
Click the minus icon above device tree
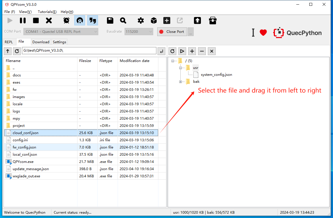click(x=202, y=51)
